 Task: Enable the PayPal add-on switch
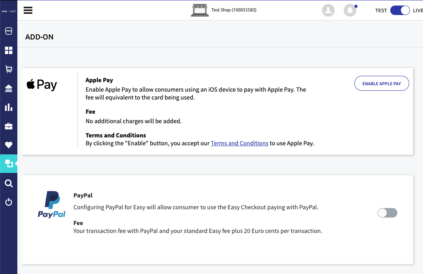[x=387, y=213]
